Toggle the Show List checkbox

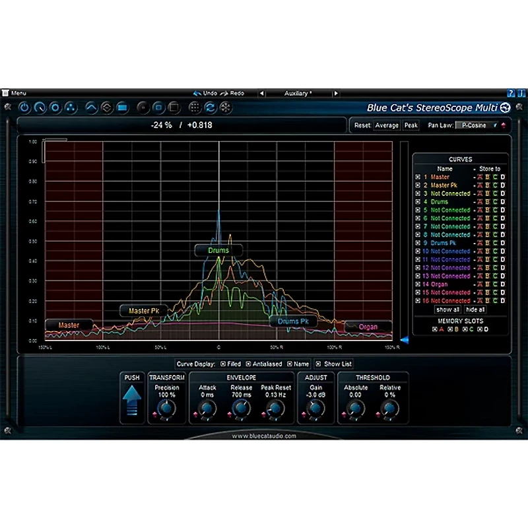(x=317, y=364)
